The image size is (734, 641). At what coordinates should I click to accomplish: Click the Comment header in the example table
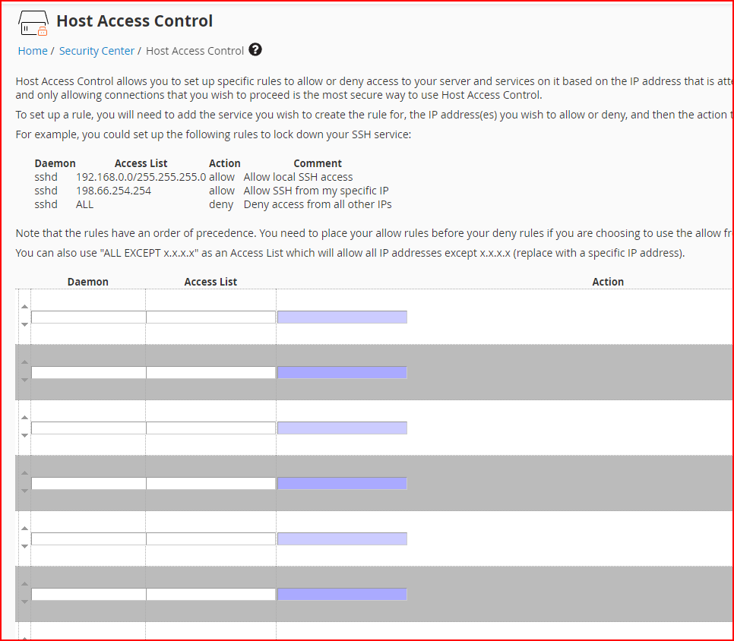coord(318,163)
